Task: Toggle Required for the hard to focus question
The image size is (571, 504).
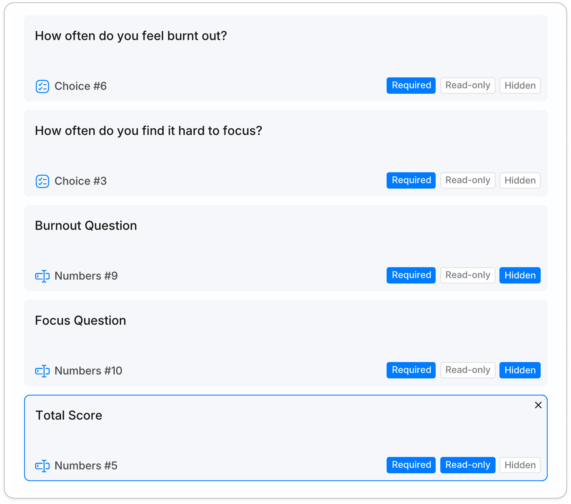Action: coord(411,180)
